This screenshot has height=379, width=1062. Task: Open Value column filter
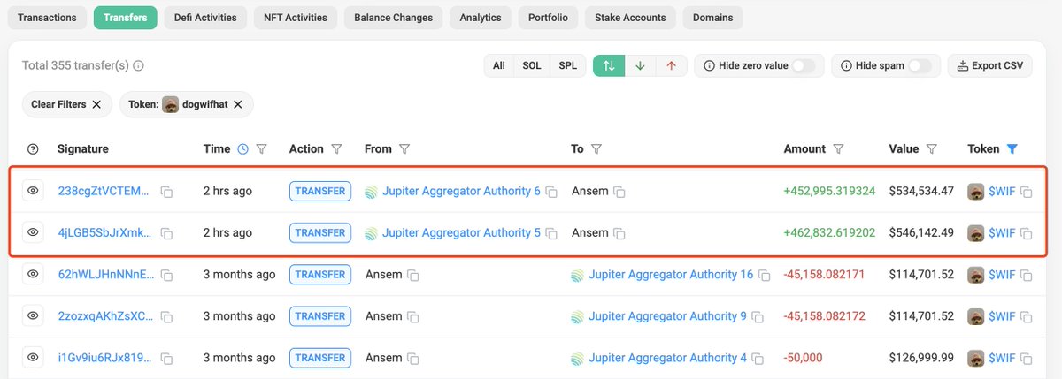[x=932, y=149]
